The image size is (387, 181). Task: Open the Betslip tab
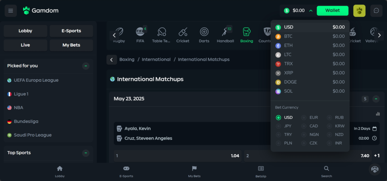(x=261, y=172)
